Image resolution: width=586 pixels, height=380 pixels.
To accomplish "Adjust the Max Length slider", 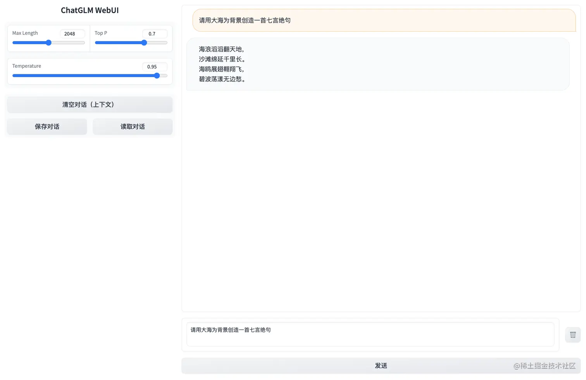I will [x=48, y=43].
